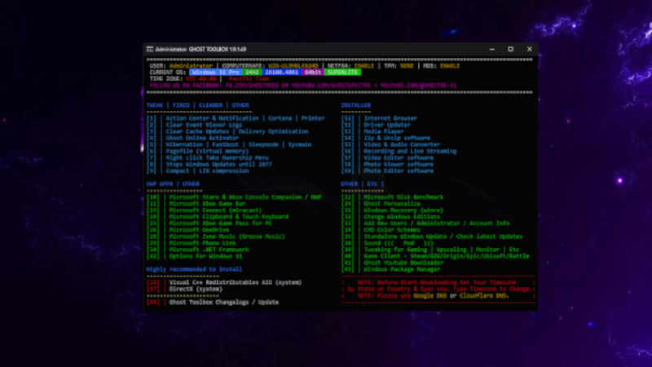This screenshot has width=652, height=367.
Task: Click 'Microsoft Zune Music (Groove Music)' line
Action: 216,237
